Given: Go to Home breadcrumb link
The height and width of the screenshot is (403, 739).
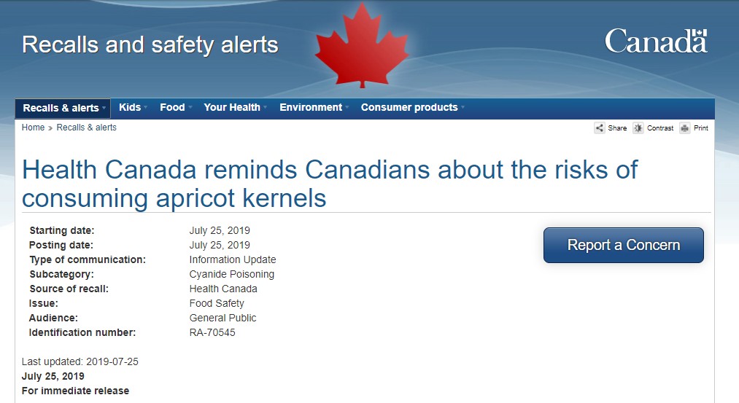Looking at the screenshot, I should pos(33,128).
